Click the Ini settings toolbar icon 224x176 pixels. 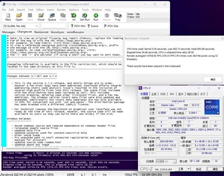point(74,17)
